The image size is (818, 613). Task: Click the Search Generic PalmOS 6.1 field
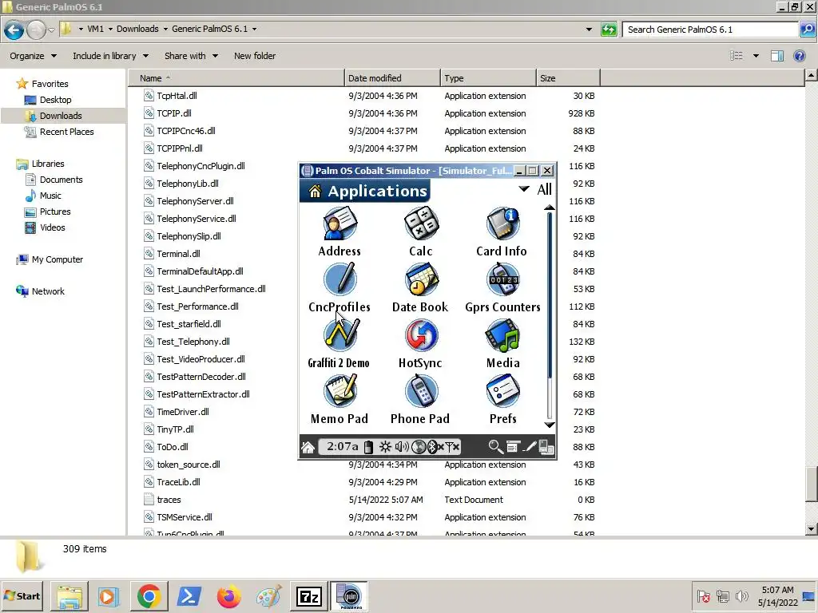[x=710, y=30]
